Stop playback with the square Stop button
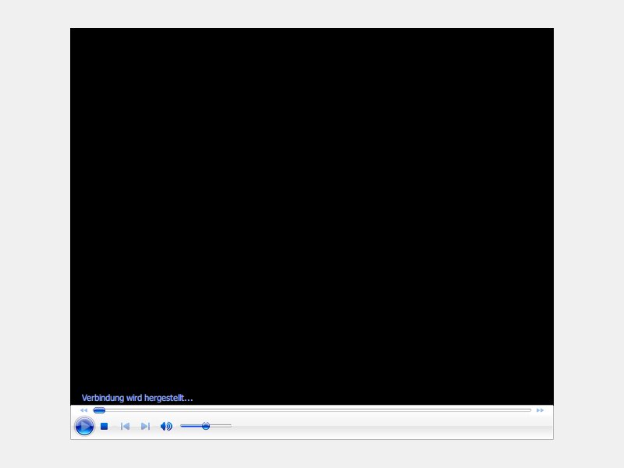Image resolution: width=624 pixels, height=468 pixels. coord(105,426)
